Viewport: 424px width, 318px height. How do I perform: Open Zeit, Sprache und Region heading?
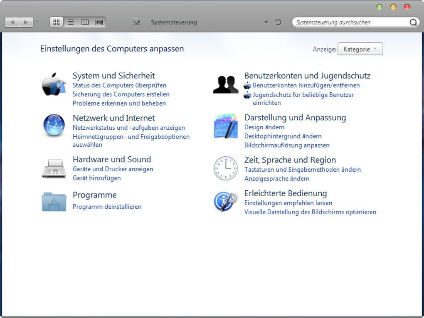click(x=290, y=160)
